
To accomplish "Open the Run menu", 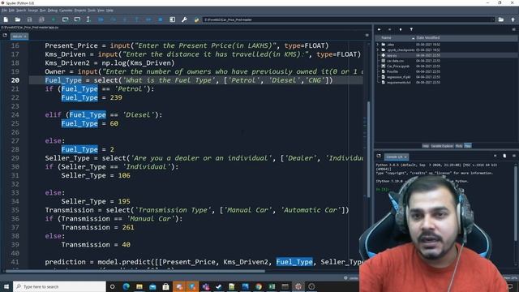I will (x=43, y=11).
